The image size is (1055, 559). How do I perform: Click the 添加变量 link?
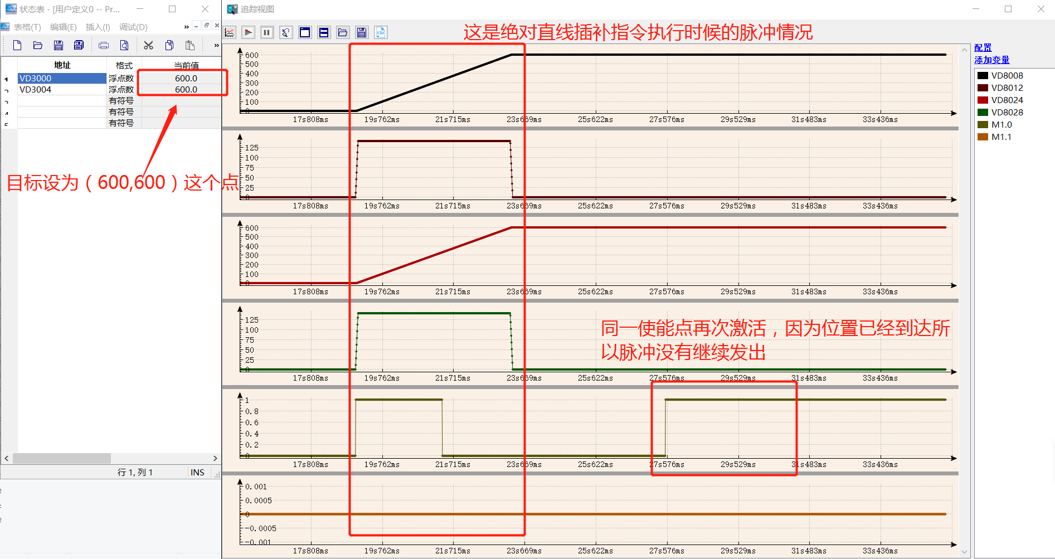pos(992,60)
